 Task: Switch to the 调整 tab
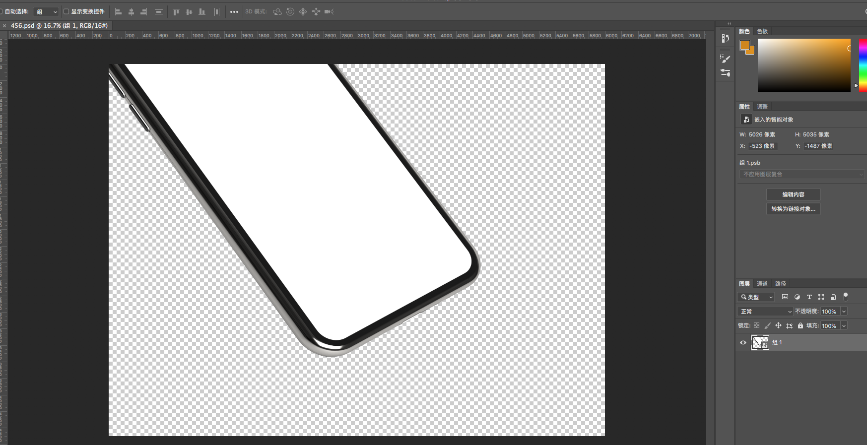pyautogui.click(x=762, y=107)
